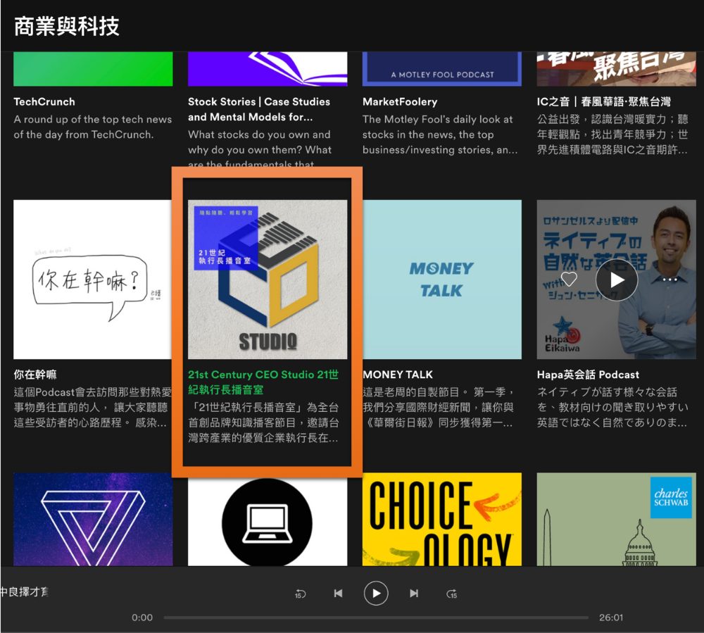Go to the next track
This screenshot has width=704, height=633.
[x=414, y=594]
